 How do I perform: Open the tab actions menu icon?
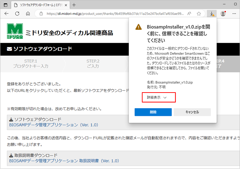(5, 5)
